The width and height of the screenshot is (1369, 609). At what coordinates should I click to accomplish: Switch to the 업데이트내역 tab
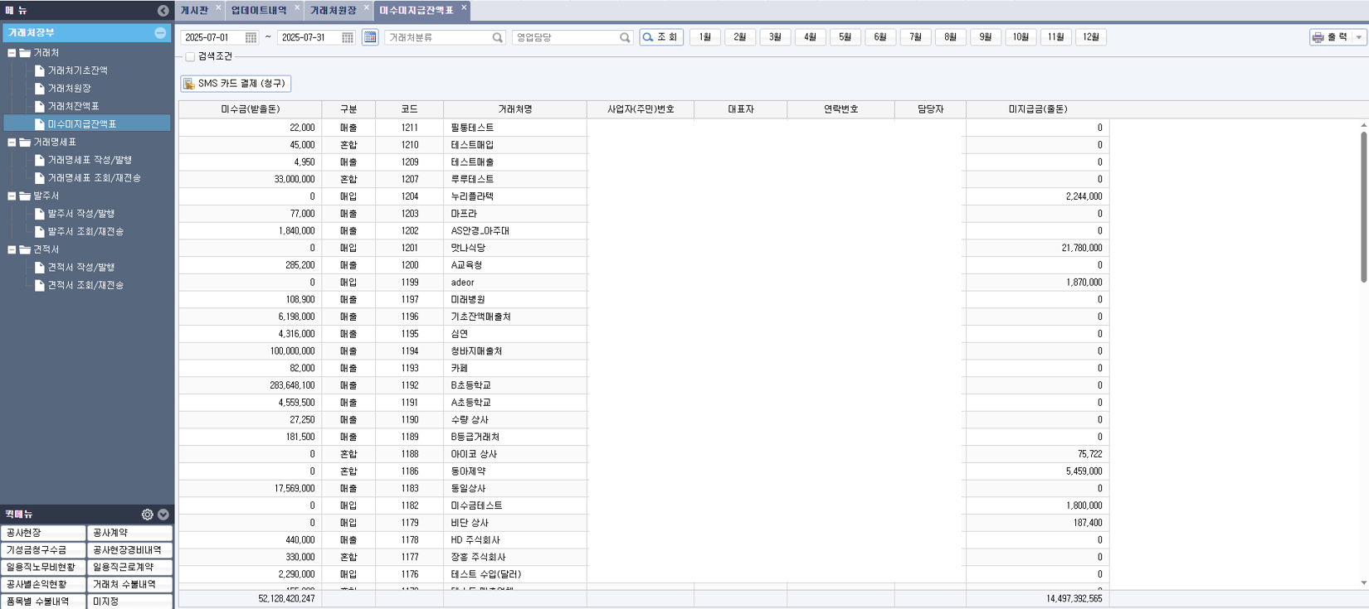coord(259,11)
